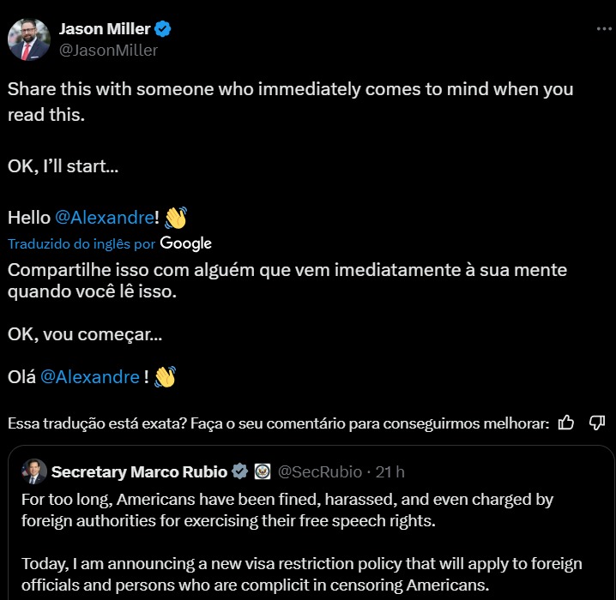Click the Google logo beside translation label
The height and width of the screenshot is (600, 616).
(186, 243)
